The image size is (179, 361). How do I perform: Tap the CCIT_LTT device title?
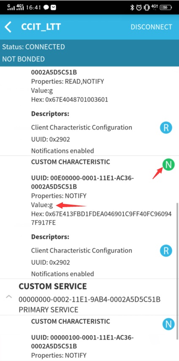click(41, 27)
